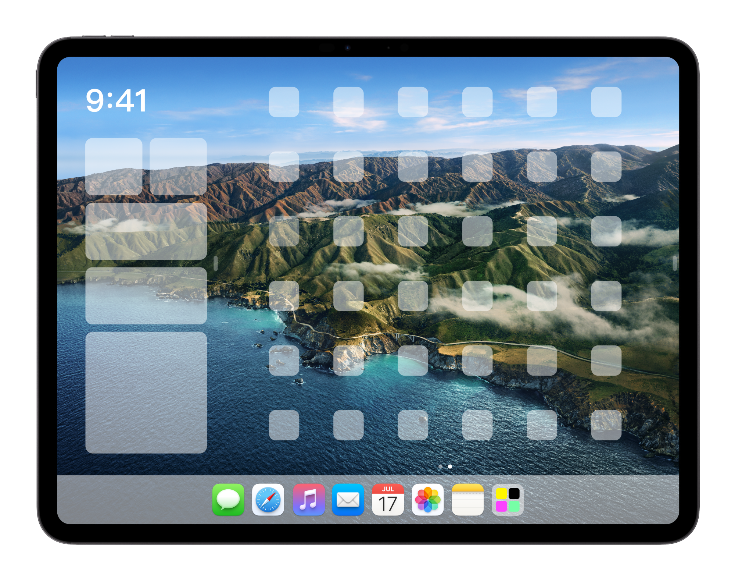
Task: Launch the Photos app
Action: click(x=427, y=499)
